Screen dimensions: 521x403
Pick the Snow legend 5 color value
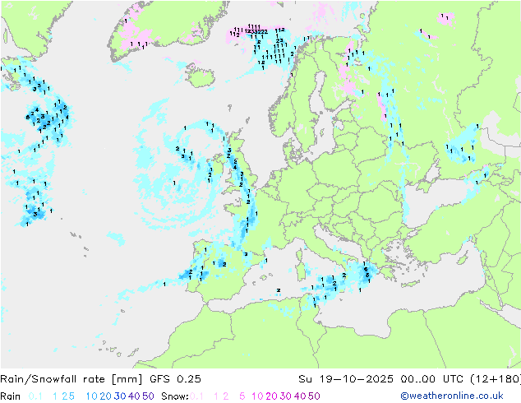[242, 396]
